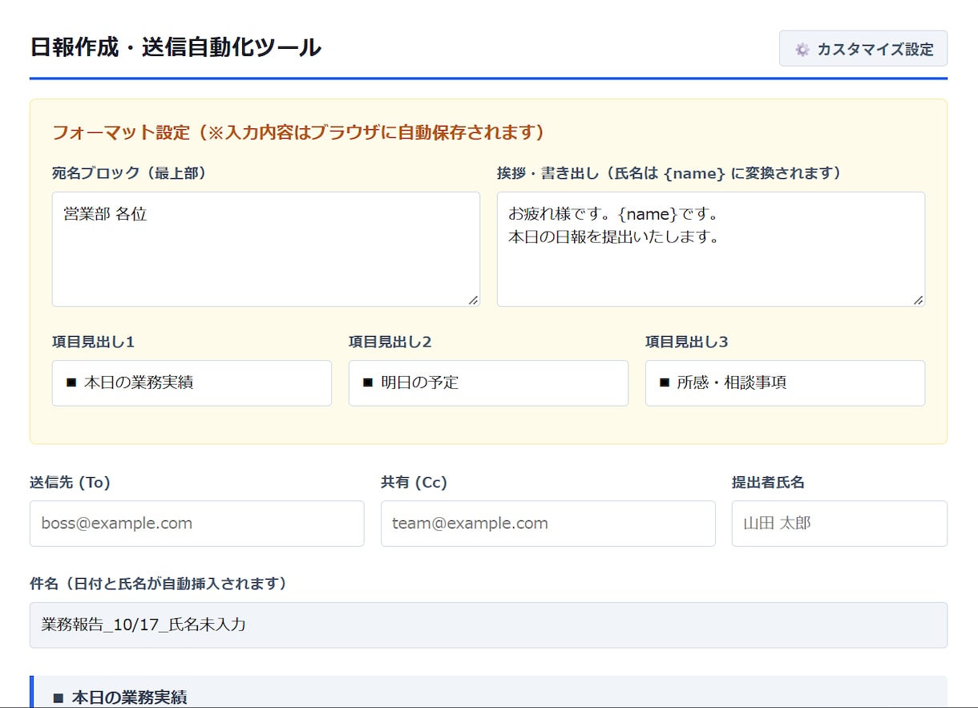The width and height of the screenshot is (978, 708).
Task: Grab the resize handle of 挨拶・書き出し textarea
Action: click(918, 300)
